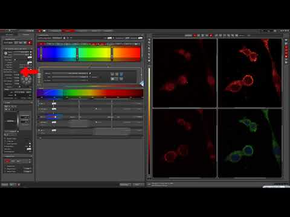Click the top icon in the viewer's left sidebar
Viewport: 290px width, 217px height.
pos(149,40)
